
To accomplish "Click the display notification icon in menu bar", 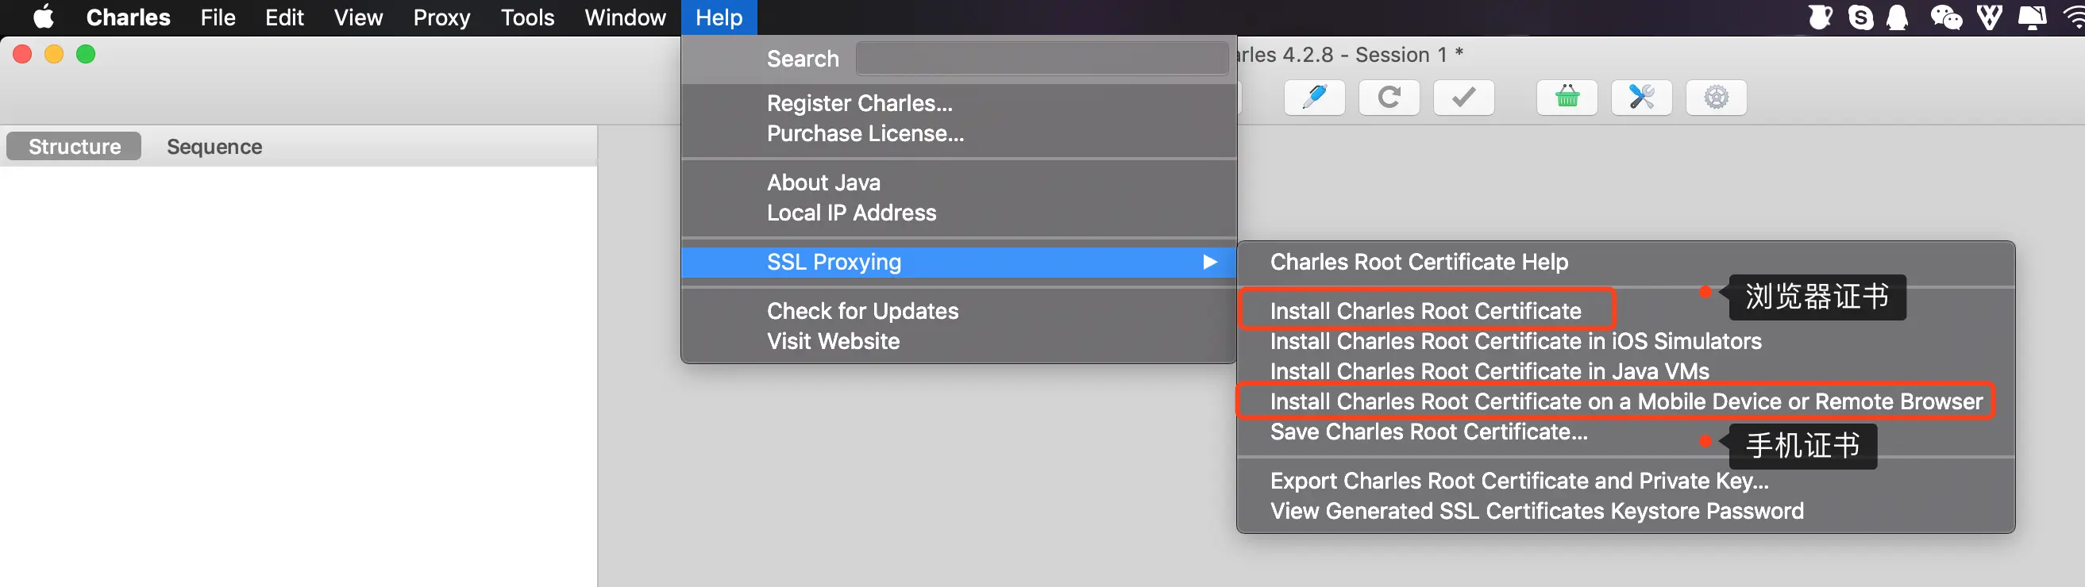I will pos(2033,17).
